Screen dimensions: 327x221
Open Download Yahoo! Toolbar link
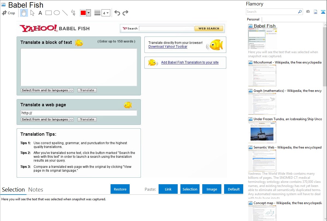pyautogui.click(x=168, y=47)
